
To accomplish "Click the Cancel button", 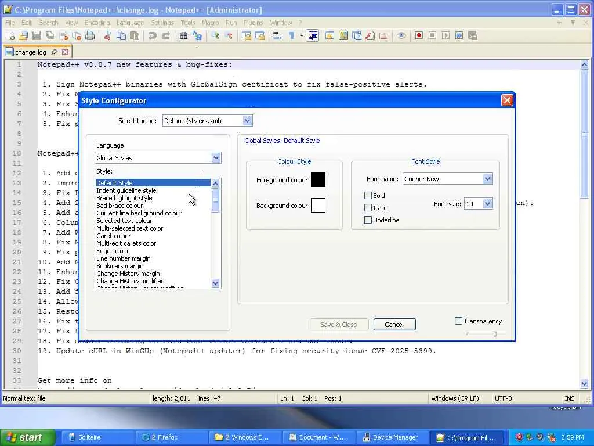I will (394, 325).
